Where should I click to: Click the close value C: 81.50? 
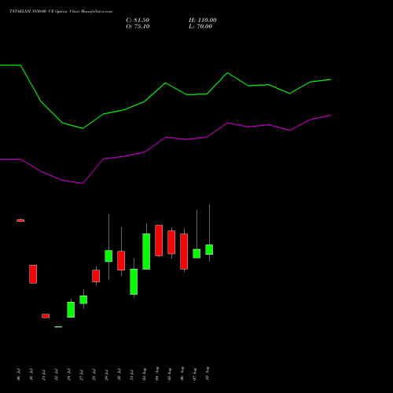click(x=138, y=20)
